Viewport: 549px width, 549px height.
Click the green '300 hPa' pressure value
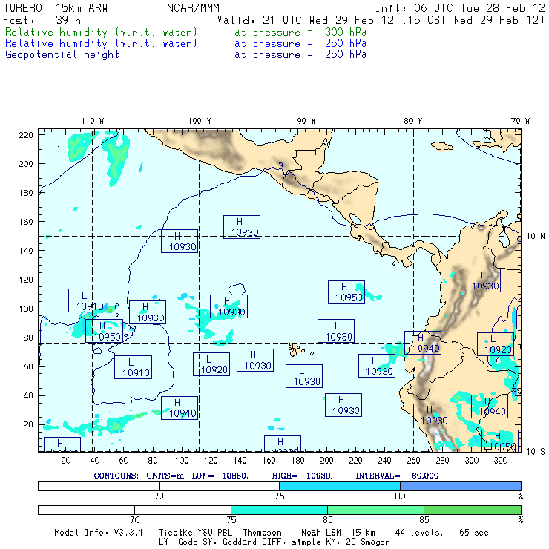(x=346, y=32)
